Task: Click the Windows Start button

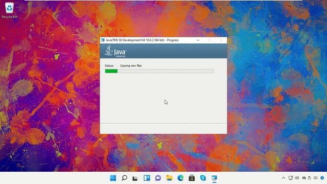Action: click(113, 178)
